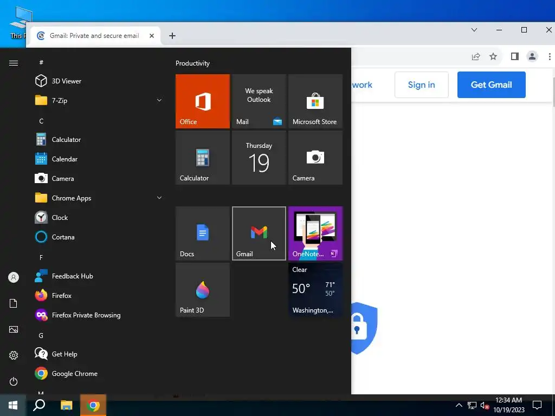Open the Office tile

point(203,101)
